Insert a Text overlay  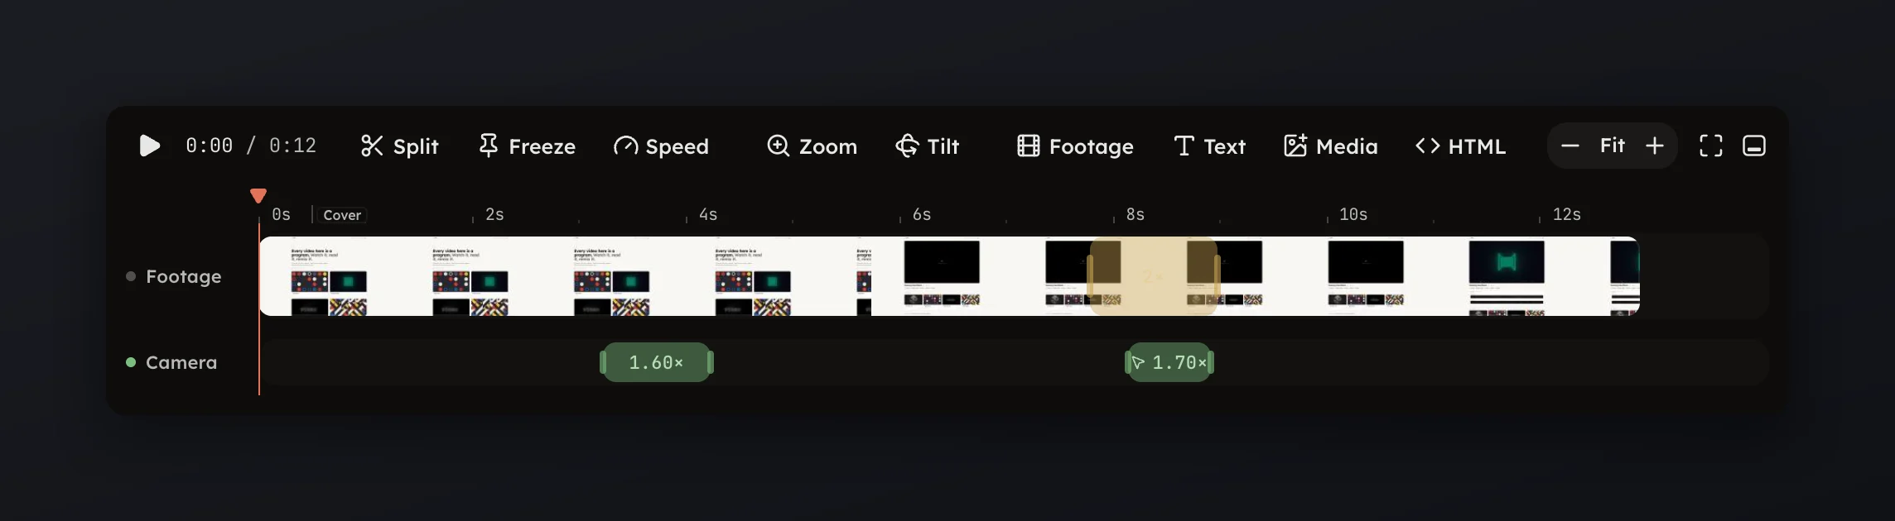(x=1209, y=146)
